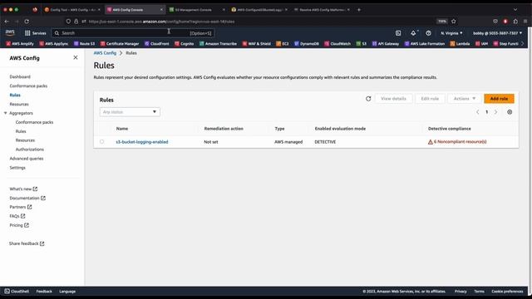Open the WAF & Shield bookmark
Screen dimensions: 532x299
coord(257,43)
